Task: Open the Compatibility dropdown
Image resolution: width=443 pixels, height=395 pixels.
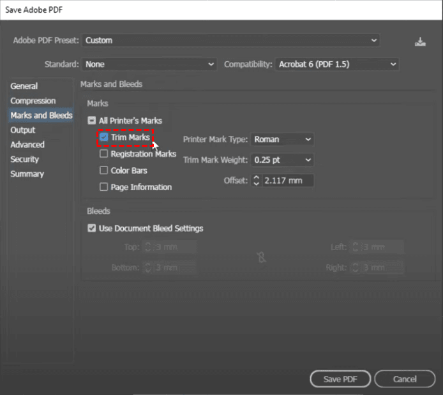Action: (x=337, y=64)
